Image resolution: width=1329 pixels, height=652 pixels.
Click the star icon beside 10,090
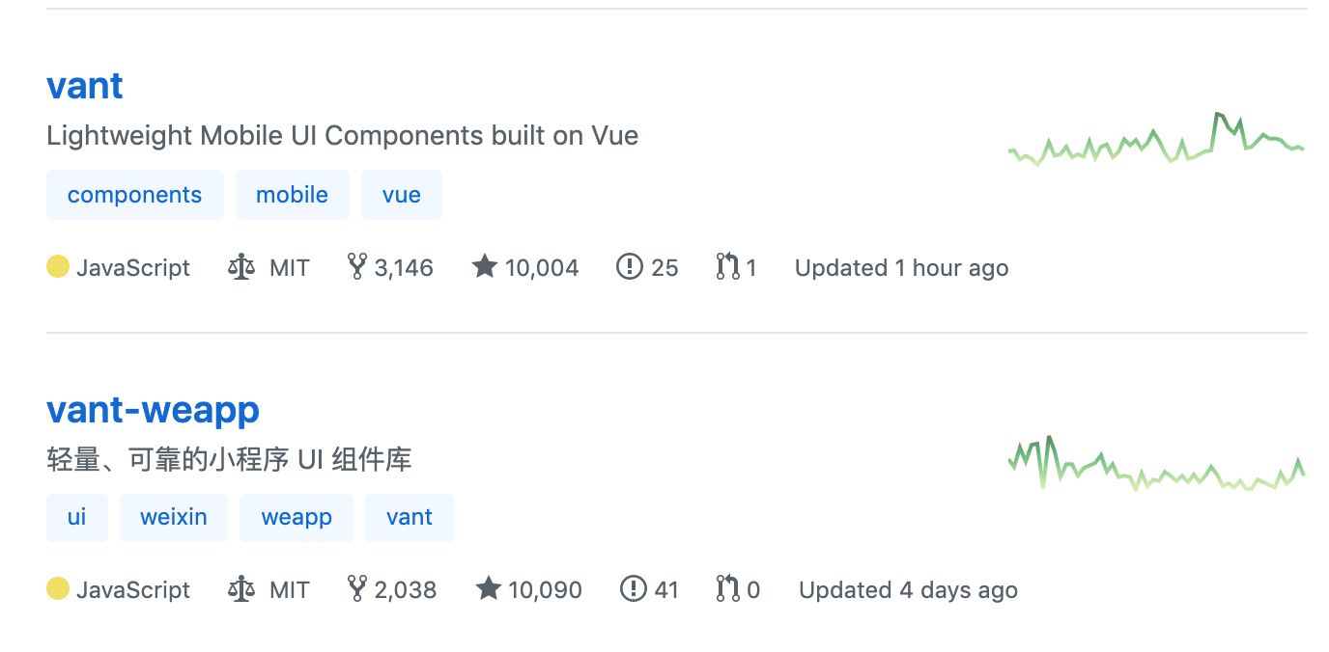click(x=488, y=589)
